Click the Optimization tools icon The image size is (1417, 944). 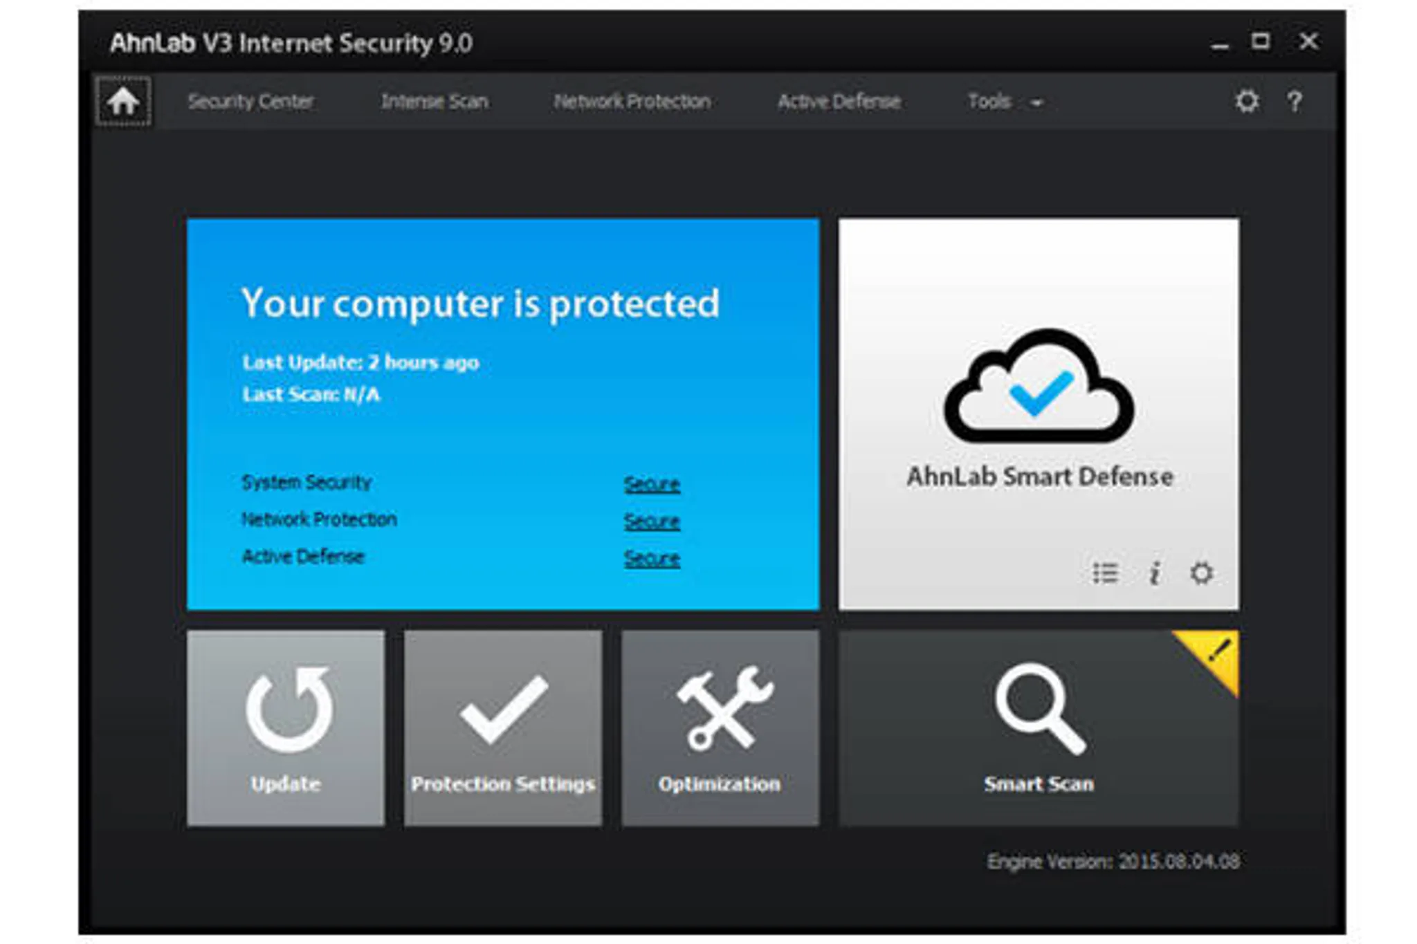click(724, 708)
